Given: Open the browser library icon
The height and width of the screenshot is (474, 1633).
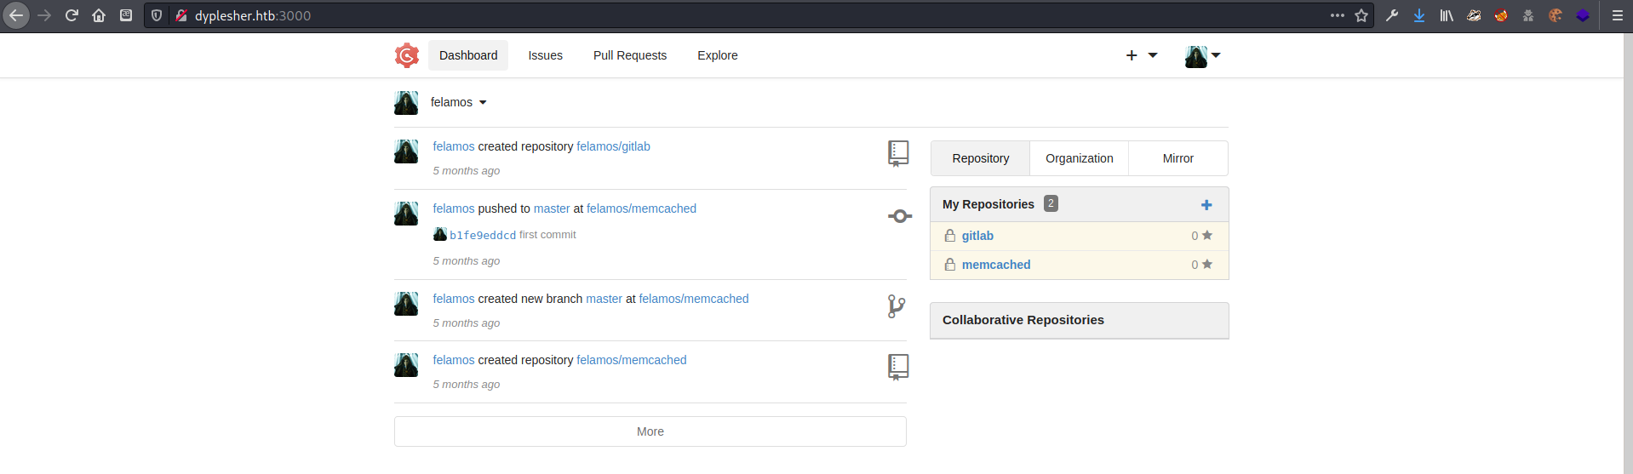Looking at the screenshot, I should click(1447, 15).
